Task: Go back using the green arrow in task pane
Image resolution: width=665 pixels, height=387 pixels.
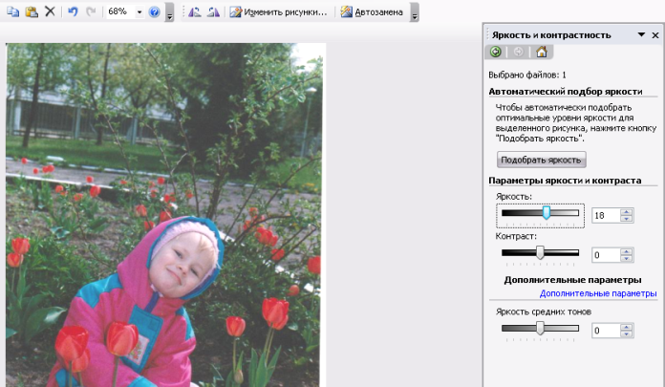Action: (495, 52)
